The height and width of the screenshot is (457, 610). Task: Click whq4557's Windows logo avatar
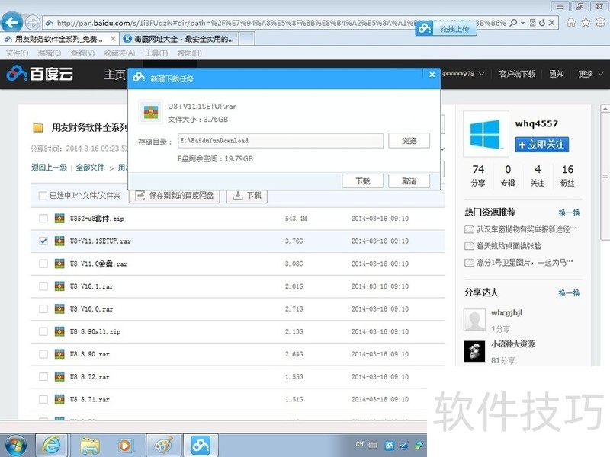click(484, 136)
